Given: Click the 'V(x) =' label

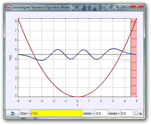Looking at the screenshot, I should pos(25,113).
